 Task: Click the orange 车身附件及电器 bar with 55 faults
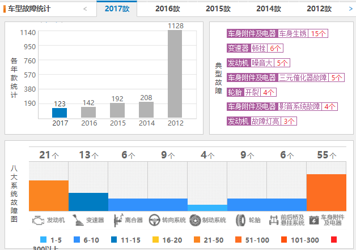(327, 192)
